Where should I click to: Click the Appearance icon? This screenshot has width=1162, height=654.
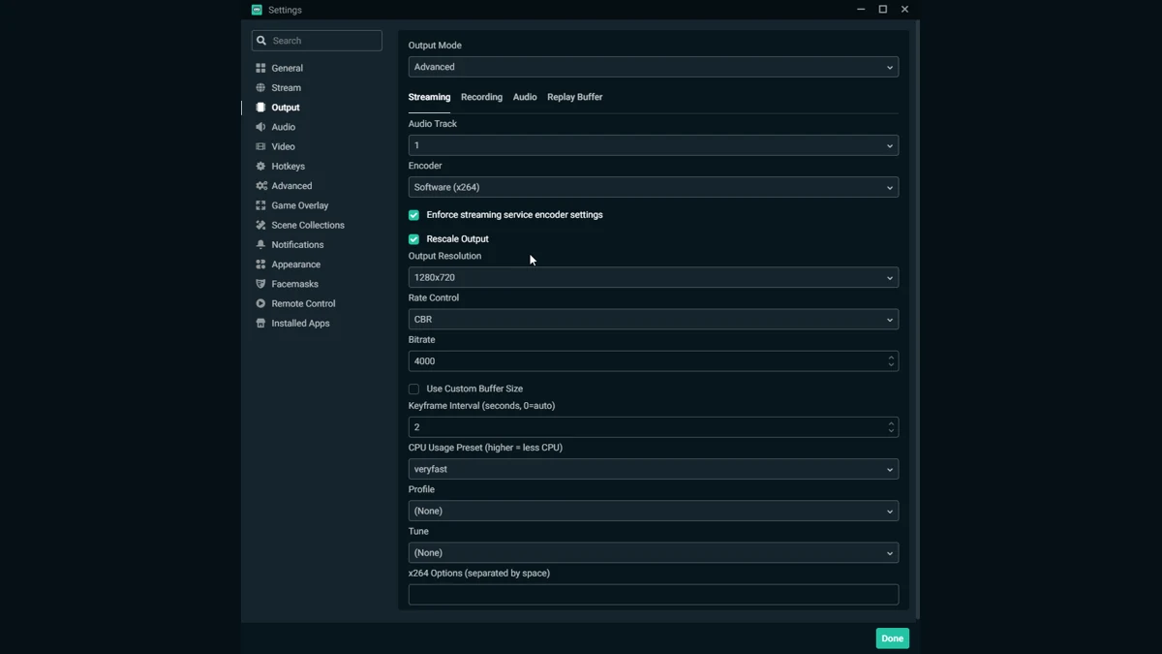point(260,265)
